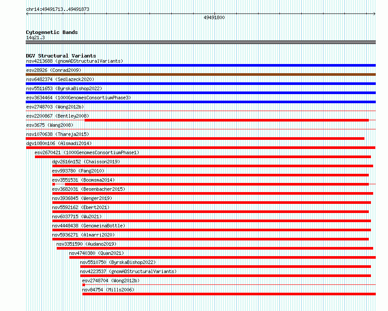Screen dimensions: 388x311
Task: Open esv2748704 (Wong2012b) variant label
Action: tap(111, 281)
